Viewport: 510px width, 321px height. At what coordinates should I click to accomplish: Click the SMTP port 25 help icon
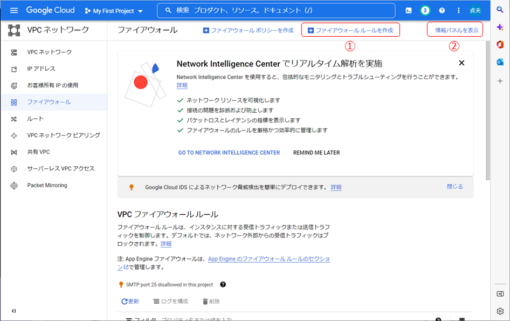pos(223,284)
